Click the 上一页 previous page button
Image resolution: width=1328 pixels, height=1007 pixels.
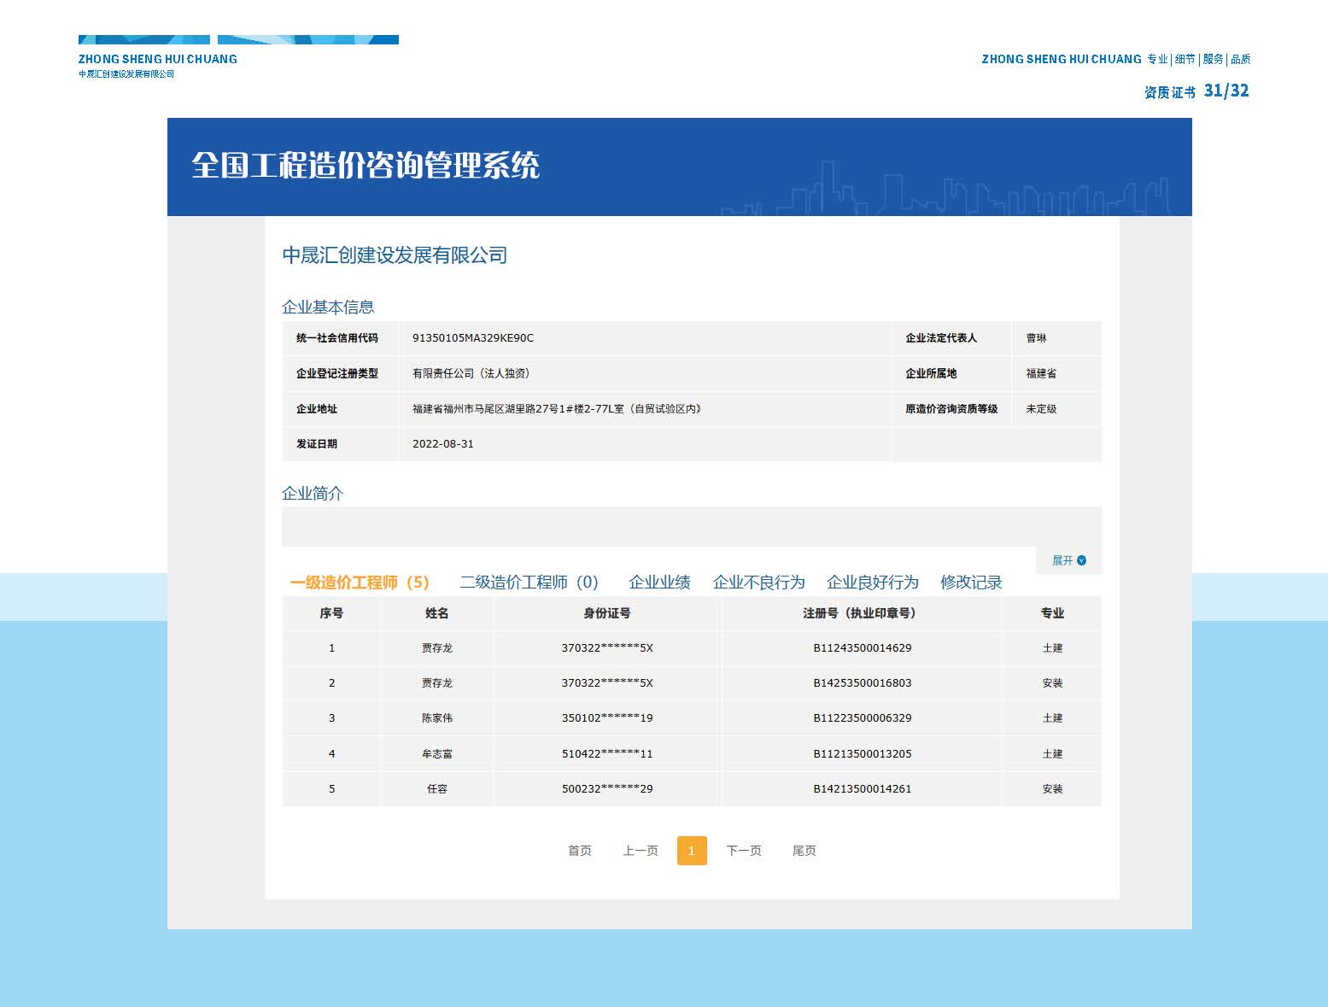click(640, 851)
